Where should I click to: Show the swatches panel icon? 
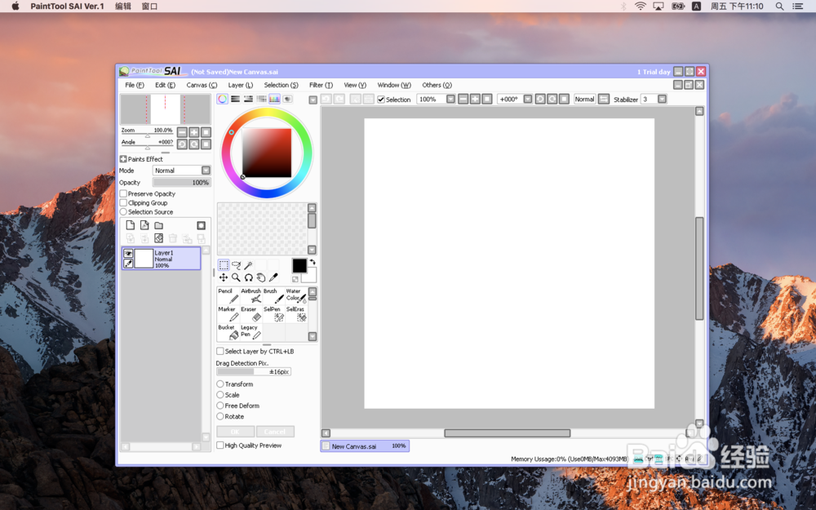(x=274, y=99)
